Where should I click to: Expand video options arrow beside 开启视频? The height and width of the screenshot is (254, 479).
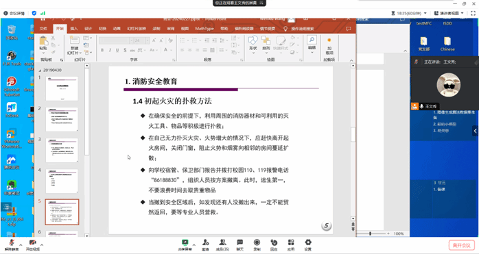pyautogui.click(x=42, y=245)
